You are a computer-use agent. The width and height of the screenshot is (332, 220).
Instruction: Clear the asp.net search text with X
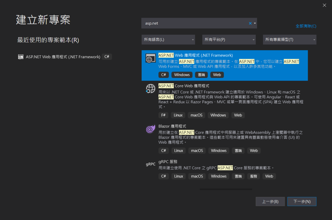click(250, 23)
